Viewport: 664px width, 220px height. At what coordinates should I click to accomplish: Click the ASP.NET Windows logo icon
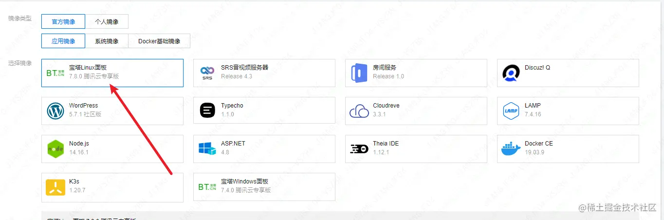pyautogui.click(x=207, y=149)
